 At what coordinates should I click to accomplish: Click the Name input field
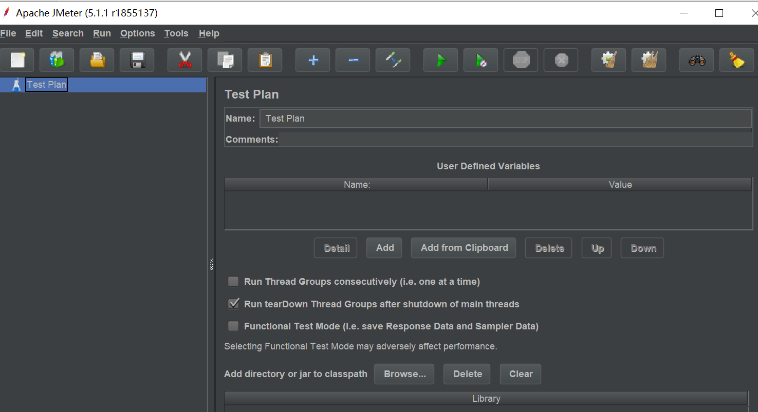506,119
